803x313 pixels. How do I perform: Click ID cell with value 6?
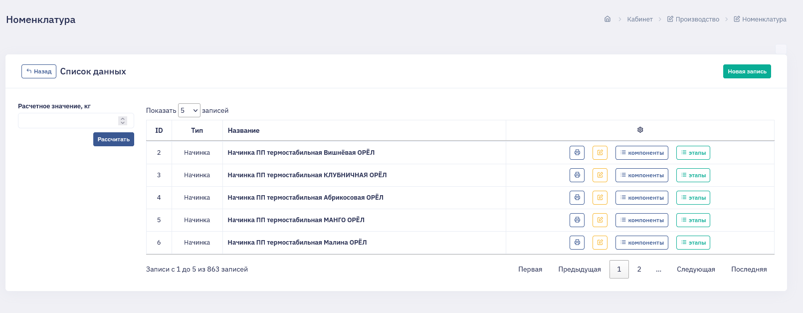159,243
